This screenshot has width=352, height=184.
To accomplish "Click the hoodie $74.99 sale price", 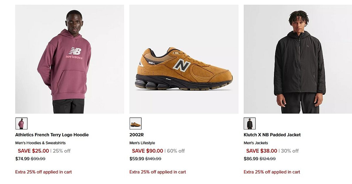I will [x=22, y=159].
